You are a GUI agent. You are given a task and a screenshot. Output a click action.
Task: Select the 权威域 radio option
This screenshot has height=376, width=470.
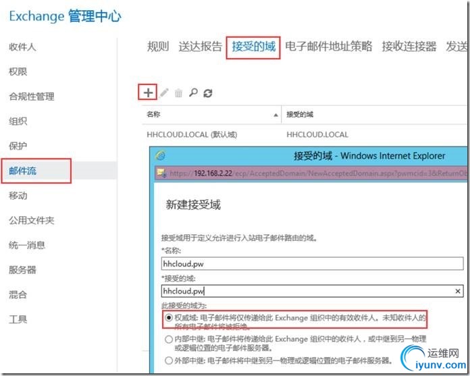[169, 317]
